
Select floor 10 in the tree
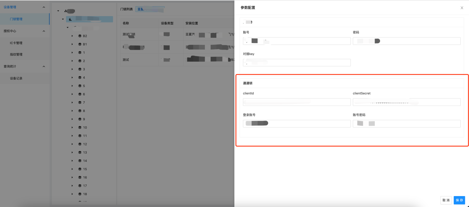[x=85, y=128]
